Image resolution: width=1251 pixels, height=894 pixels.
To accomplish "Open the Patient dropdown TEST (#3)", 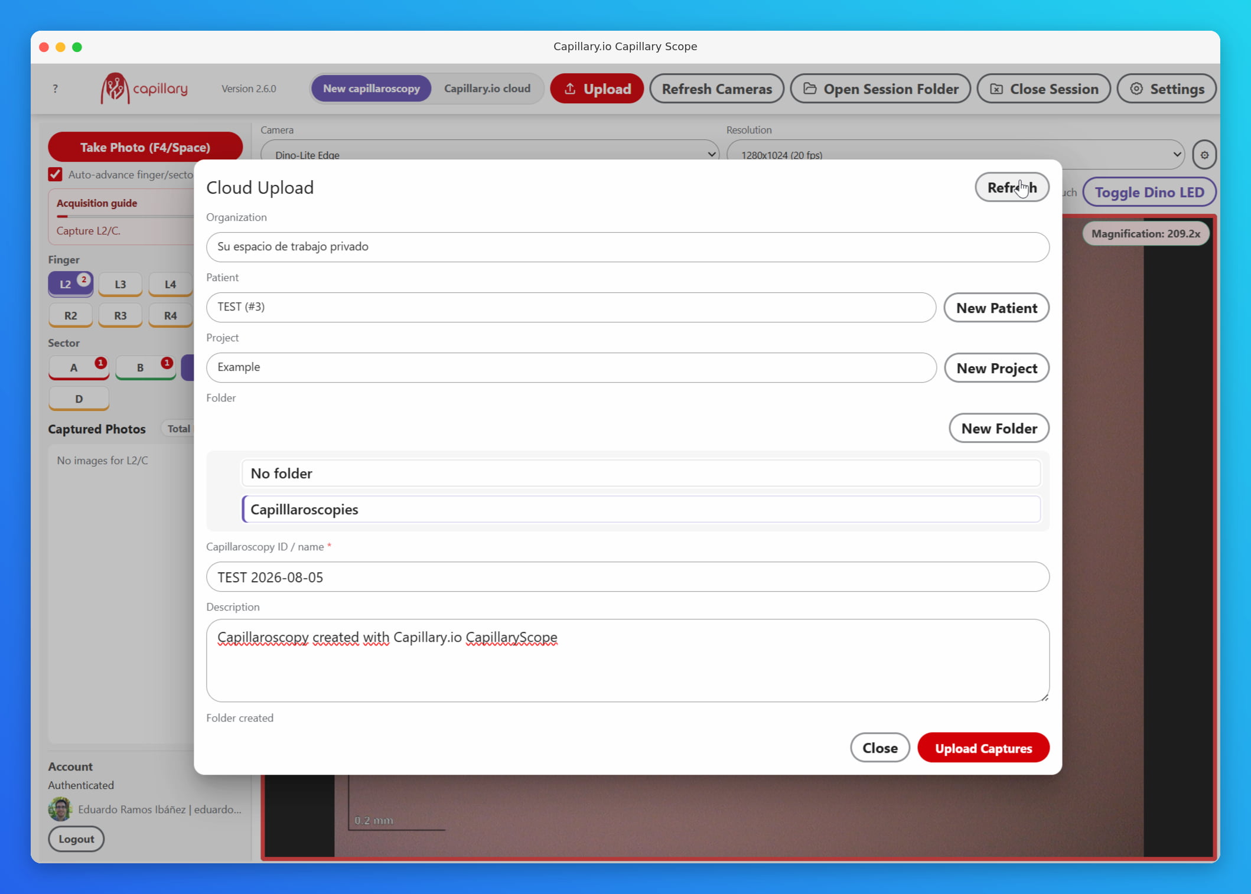I will point(571,307).
